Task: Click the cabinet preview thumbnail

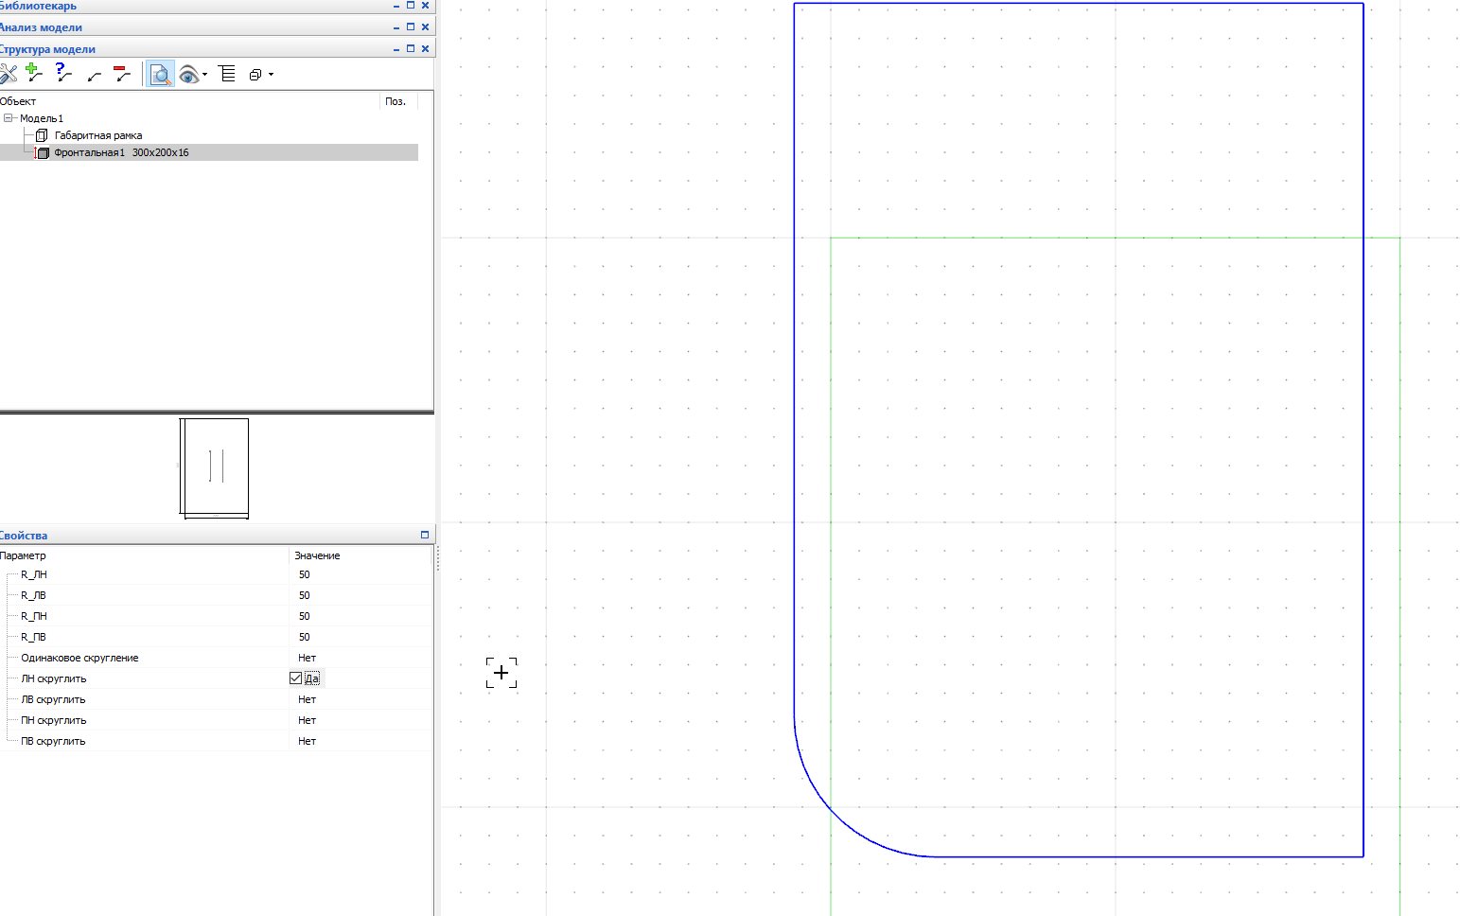Action: 215,467
